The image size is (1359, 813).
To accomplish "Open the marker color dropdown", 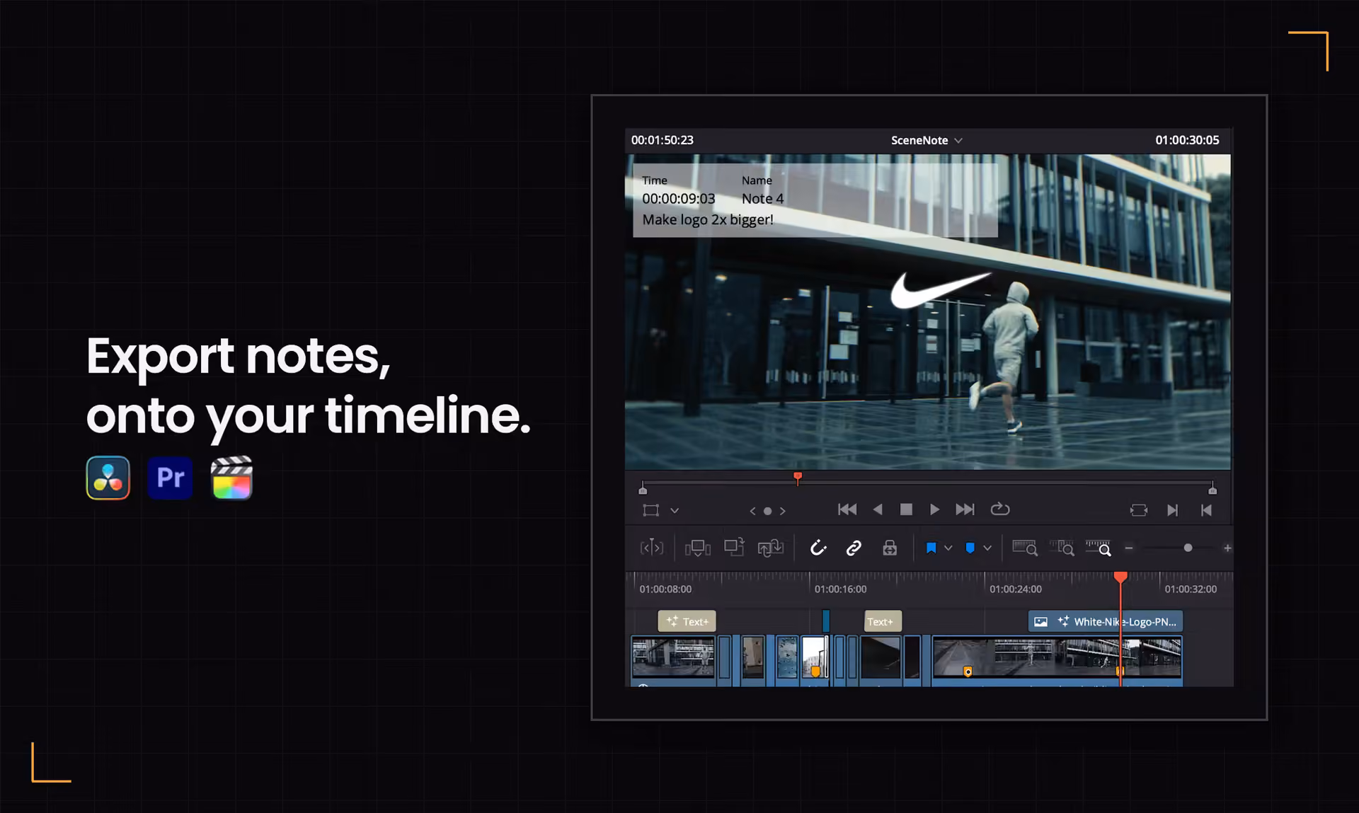I will (x=987, y=548).
